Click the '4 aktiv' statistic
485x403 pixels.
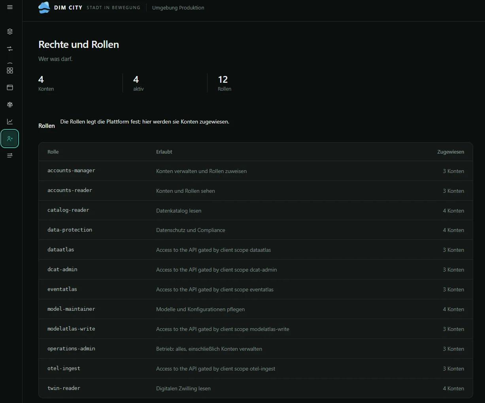click(138, 83)
